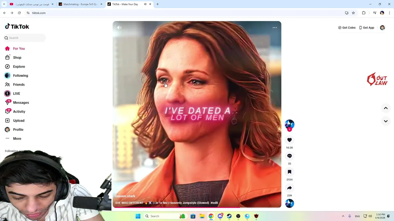Viewport: 394px width, 221px height.
Task: Click the tiktok.com address bar
Action: (185, 13)
